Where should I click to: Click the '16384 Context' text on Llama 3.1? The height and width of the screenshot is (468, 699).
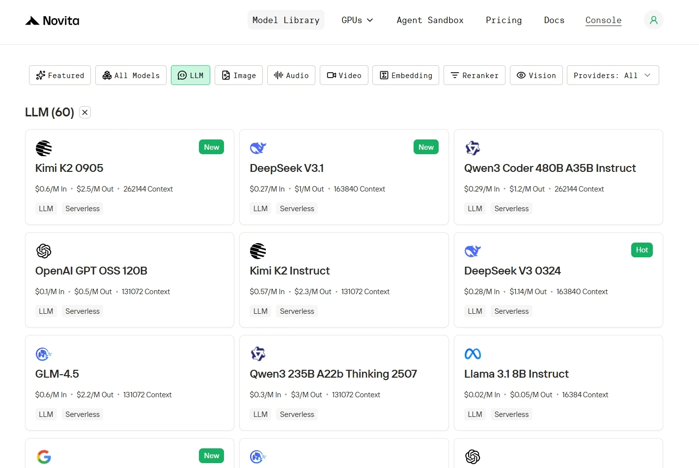[585, 395]
